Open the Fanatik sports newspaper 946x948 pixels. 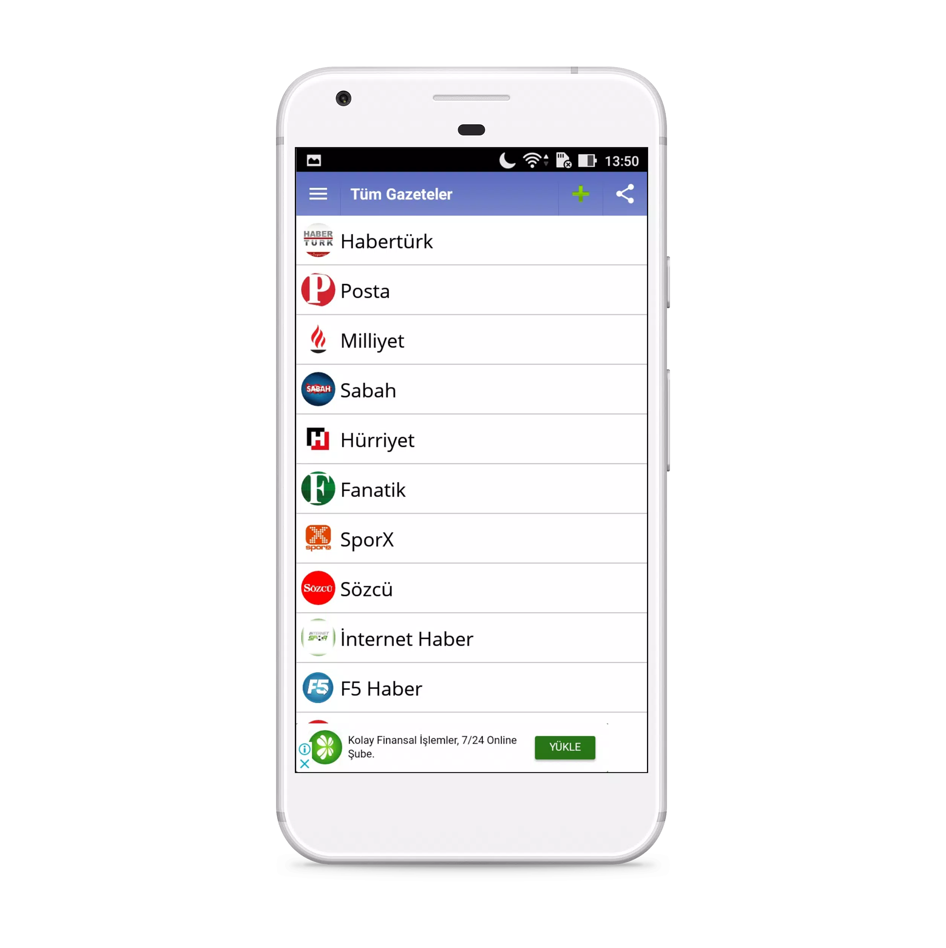(x=472, y=489)
